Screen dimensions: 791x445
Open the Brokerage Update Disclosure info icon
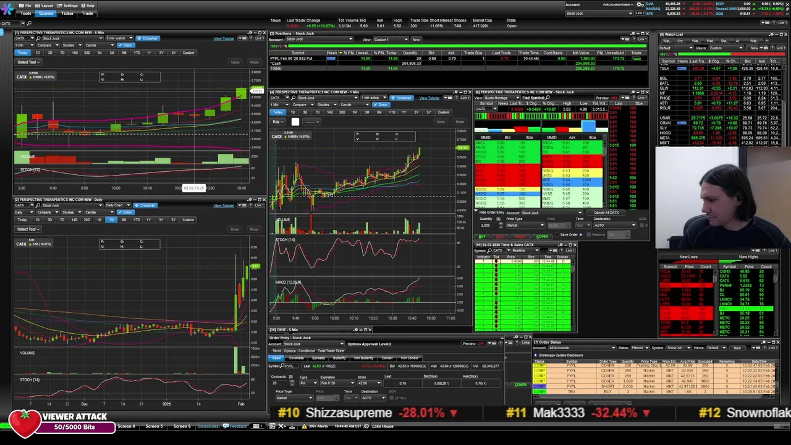point(536,355)
